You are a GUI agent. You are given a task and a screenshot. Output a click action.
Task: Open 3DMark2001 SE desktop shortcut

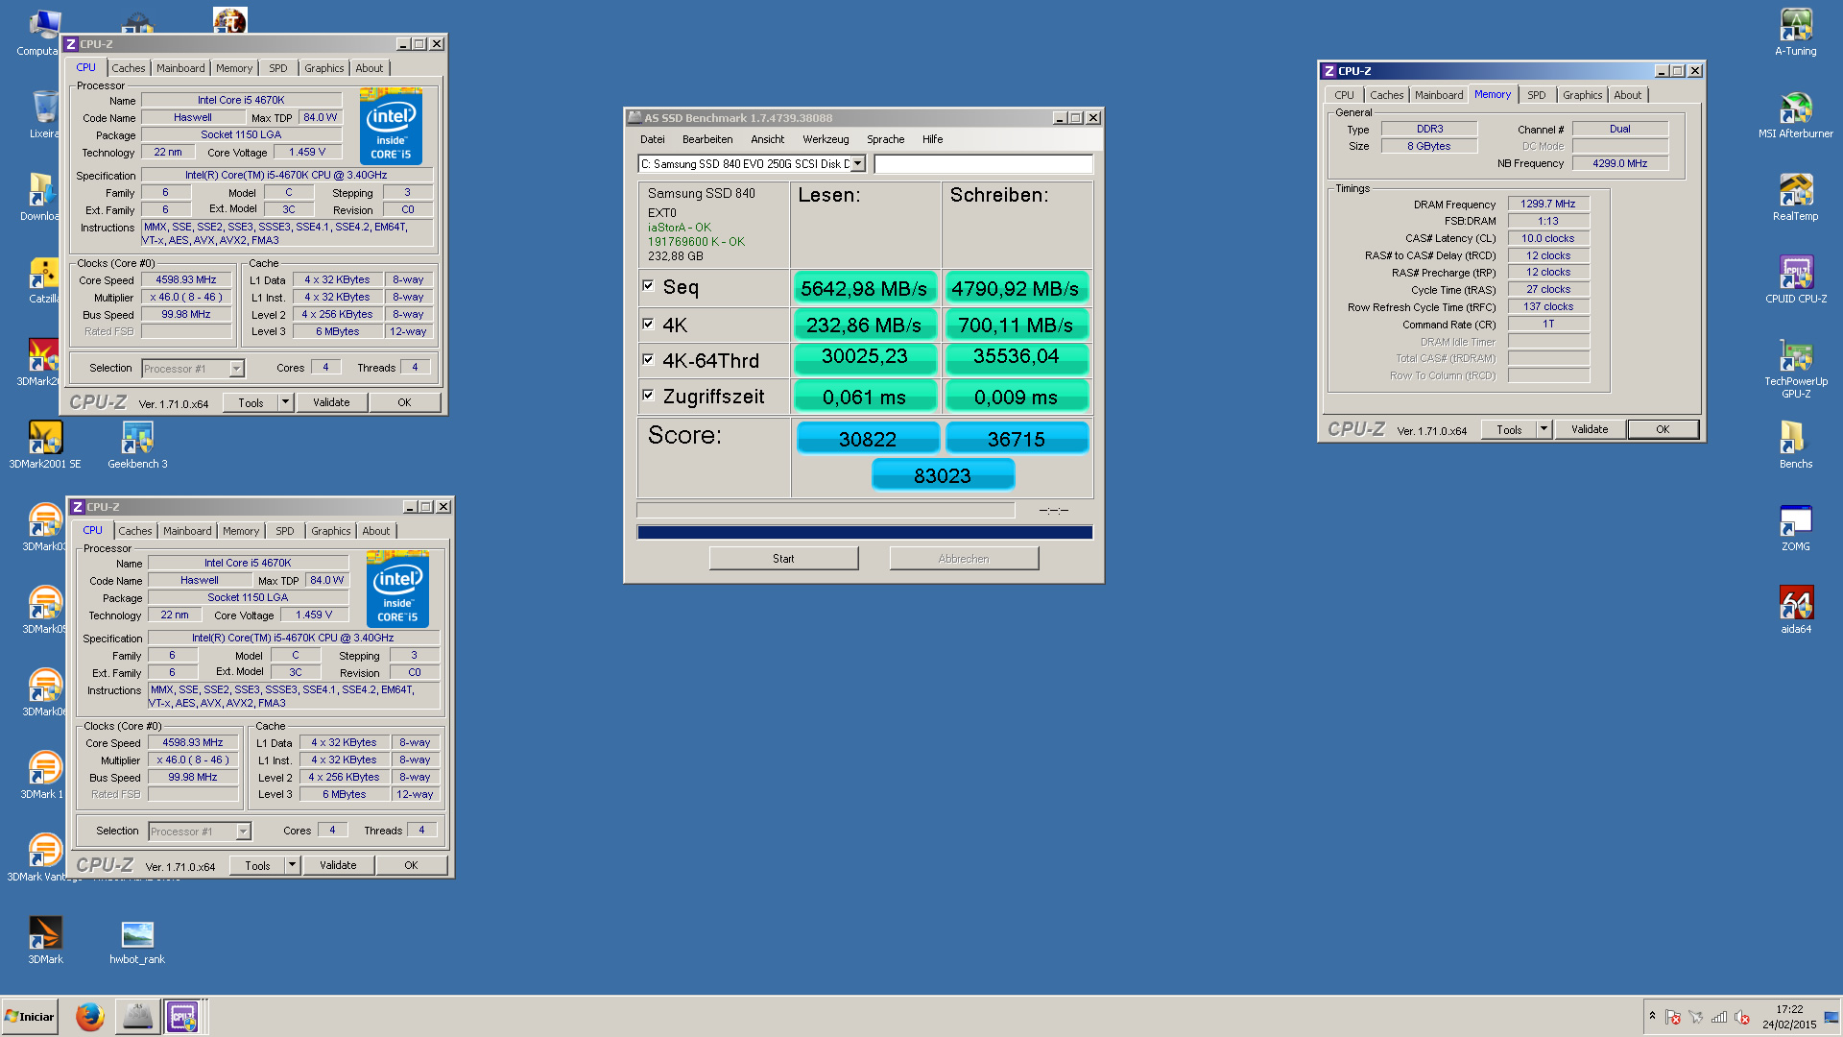[45, 439]
